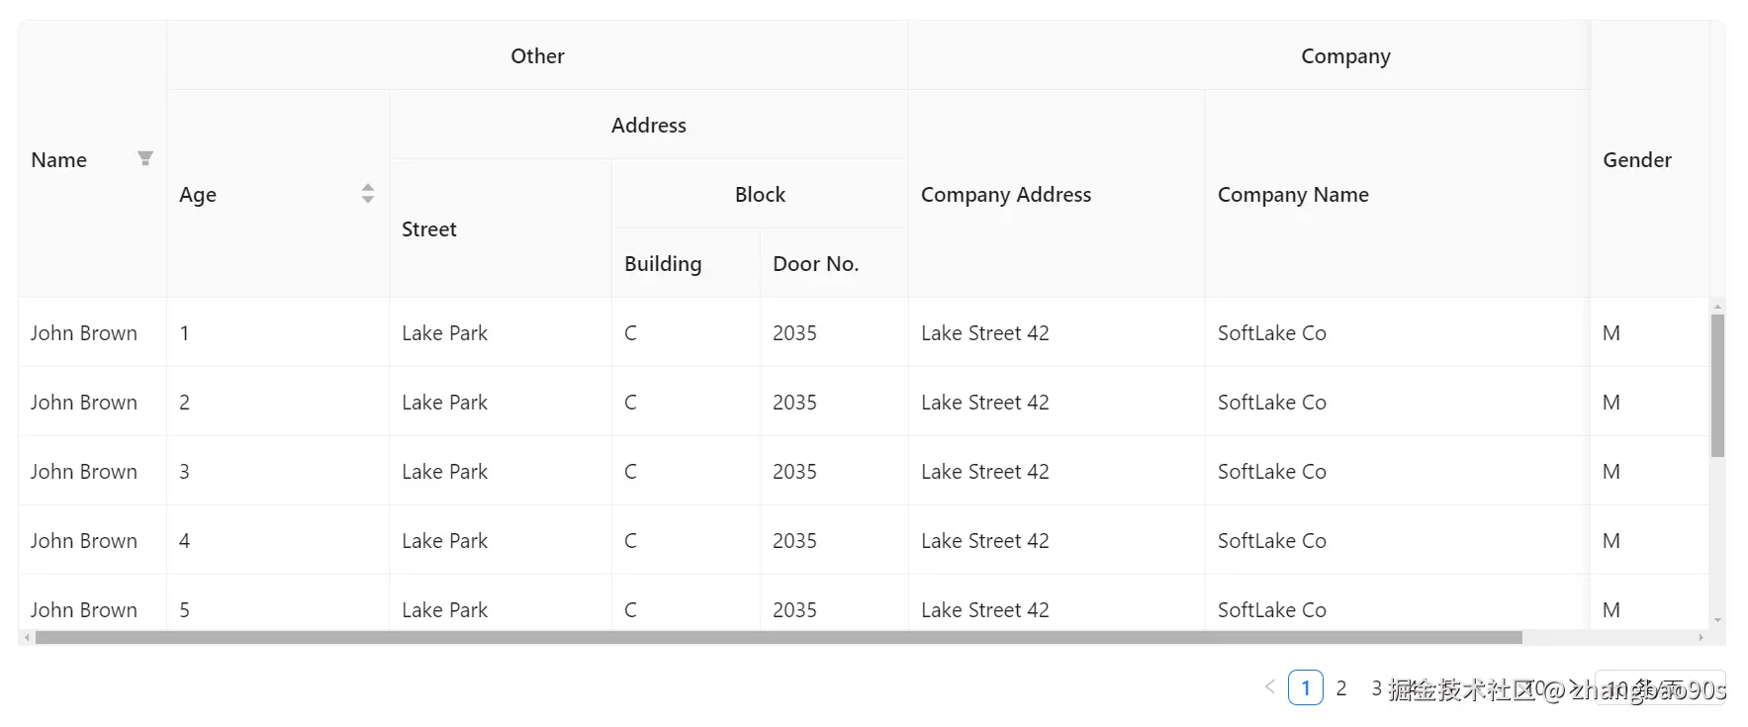The image size is (1748, 727).
Task: Open the page size selector dropdown
Action: (x=1660, y=687)
